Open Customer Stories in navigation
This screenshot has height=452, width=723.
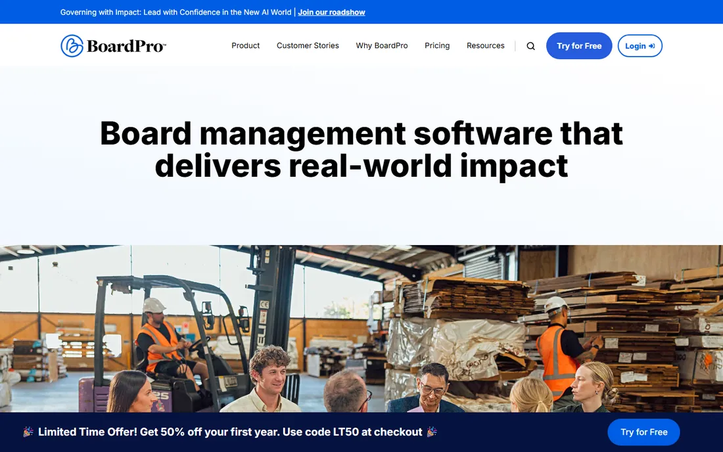tap(308, 45)
